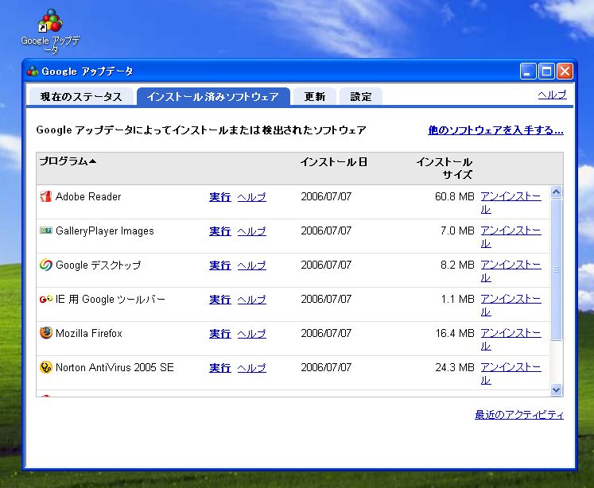The image size is (594, 488).
Task: Open the ヘルプ link for Adobe Reader
Action: [x=252, y=197]
